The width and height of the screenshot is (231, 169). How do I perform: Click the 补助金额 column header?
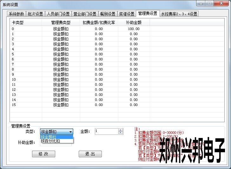134,23
